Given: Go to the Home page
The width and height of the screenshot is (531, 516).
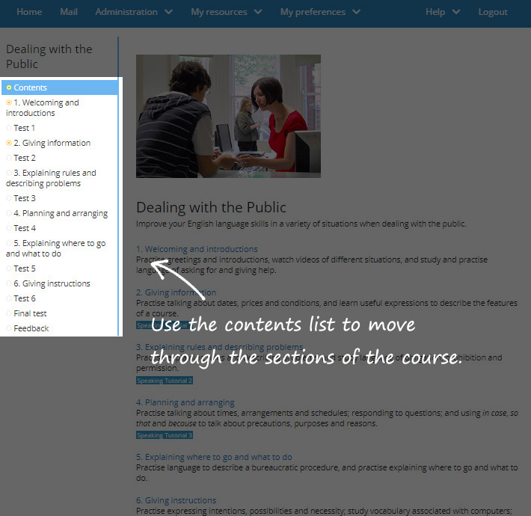Looking at the screenshot, I should coord(29,12).
